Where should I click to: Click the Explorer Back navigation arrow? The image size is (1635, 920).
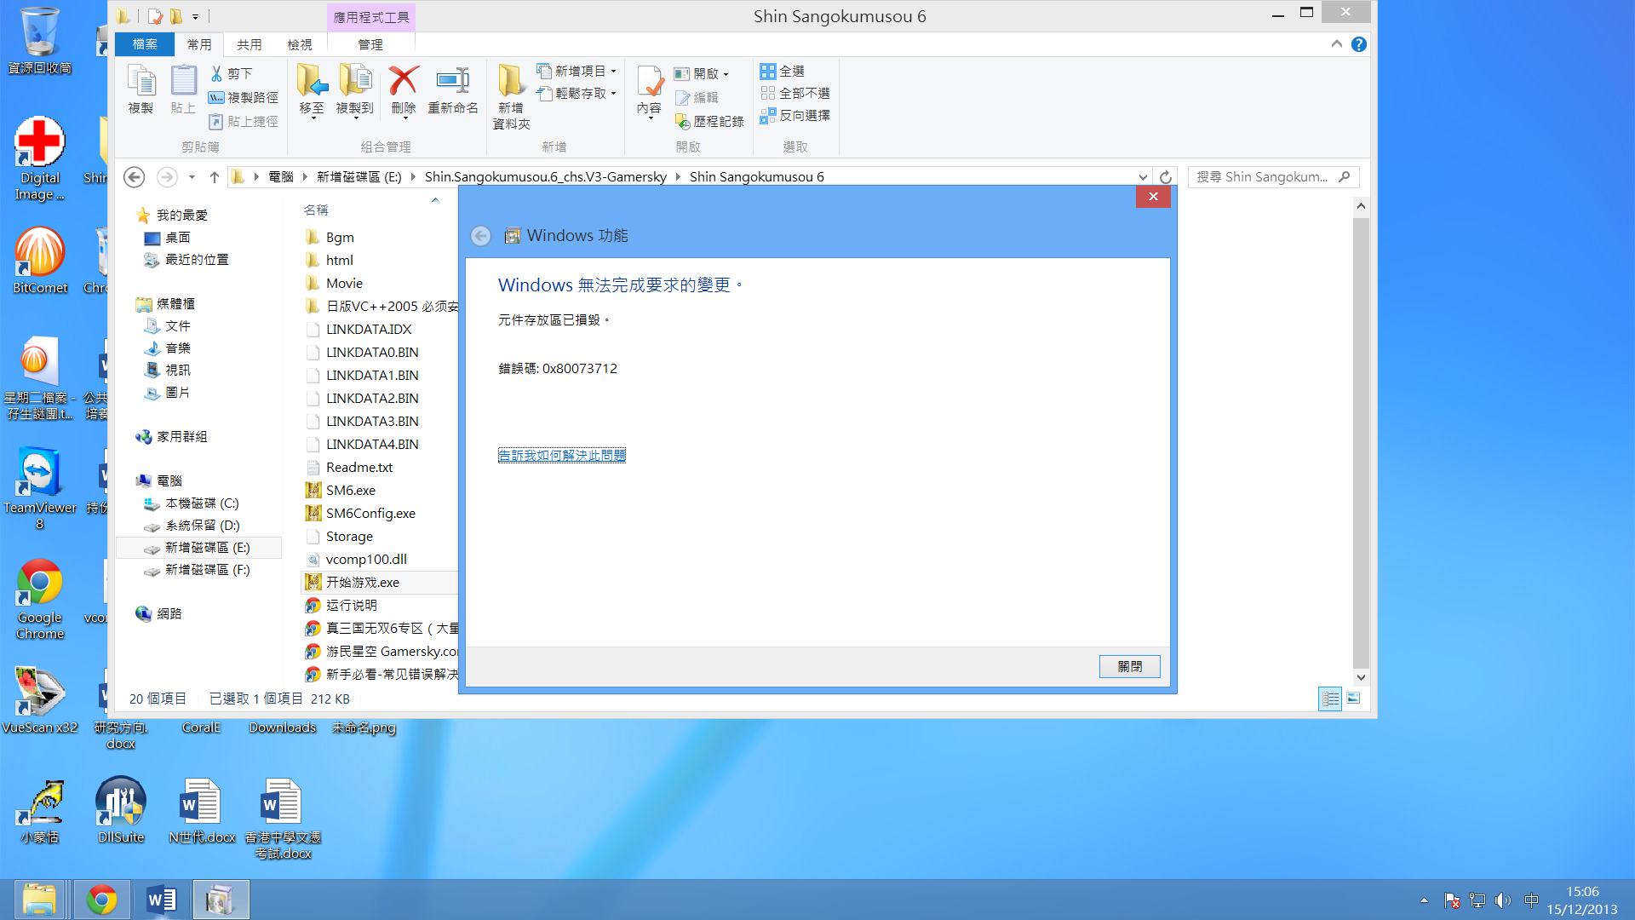[x=135, y=177]
